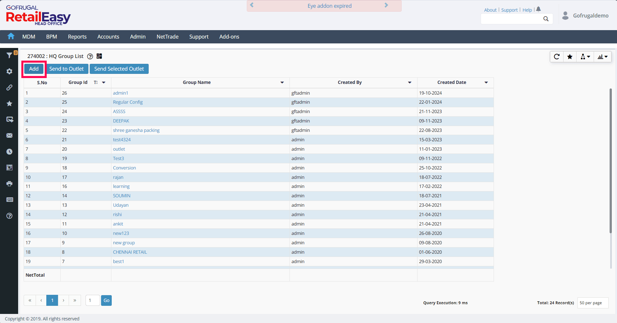
Task: Click the Go page button
Action: coord(106,300)
